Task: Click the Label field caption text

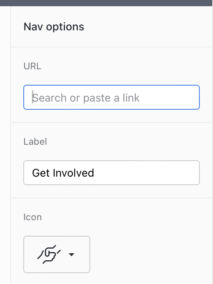Action: 35,142
